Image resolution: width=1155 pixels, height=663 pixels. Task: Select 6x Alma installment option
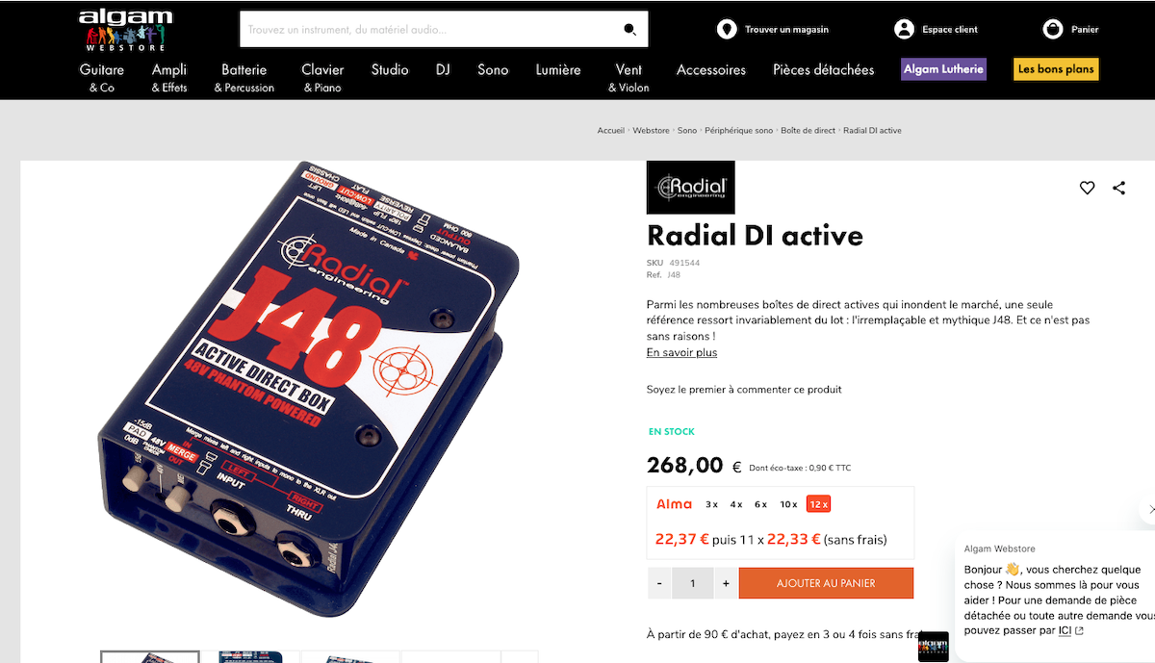(760, 504)
